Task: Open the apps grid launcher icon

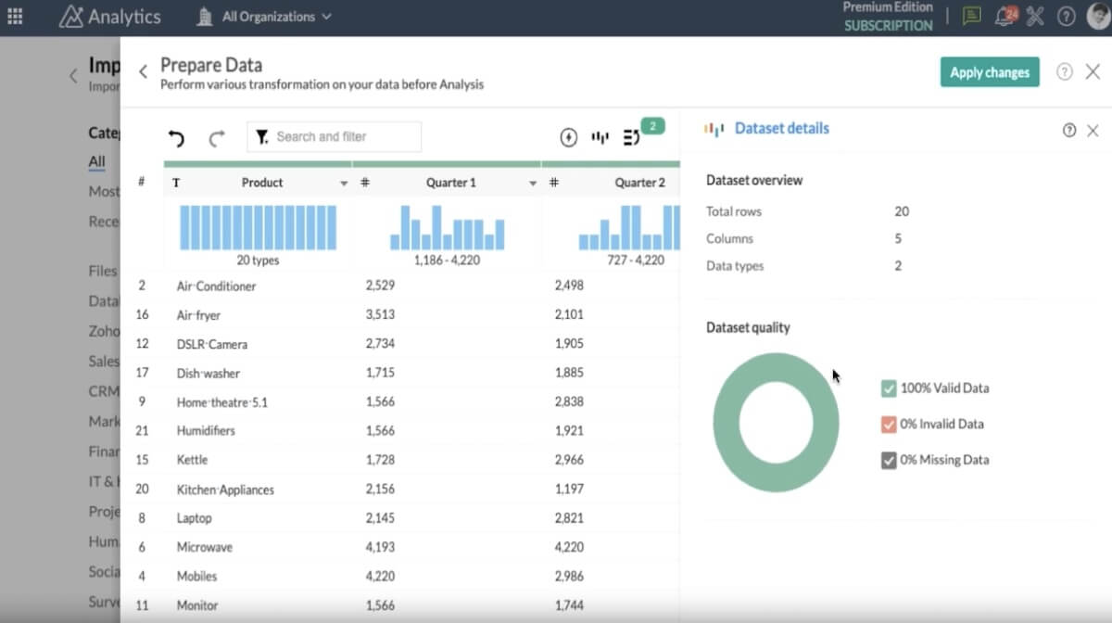Action: coord(15,16)
